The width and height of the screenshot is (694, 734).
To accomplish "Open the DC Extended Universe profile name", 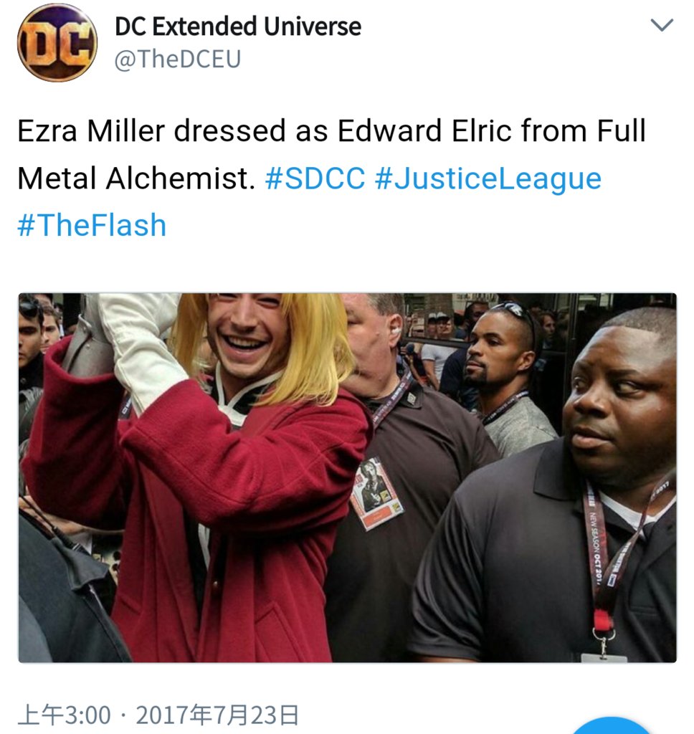I will pyautogui.click(x=238, y=27).
